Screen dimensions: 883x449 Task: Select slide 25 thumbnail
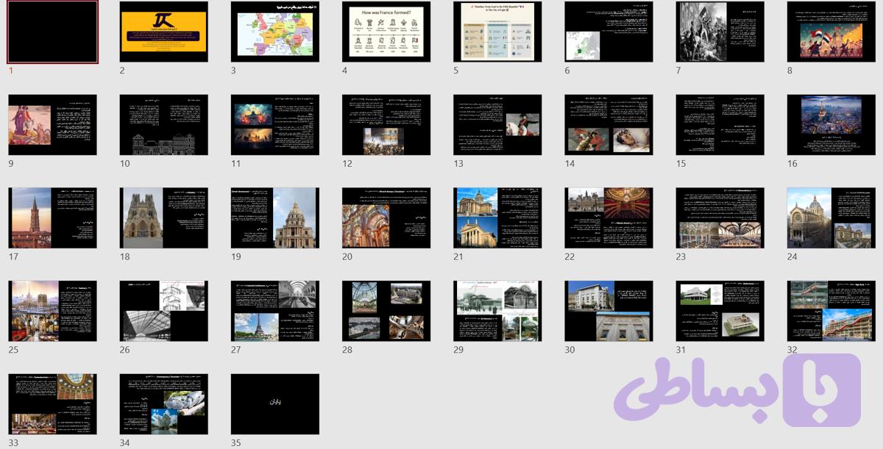click(x=52, y=311)
